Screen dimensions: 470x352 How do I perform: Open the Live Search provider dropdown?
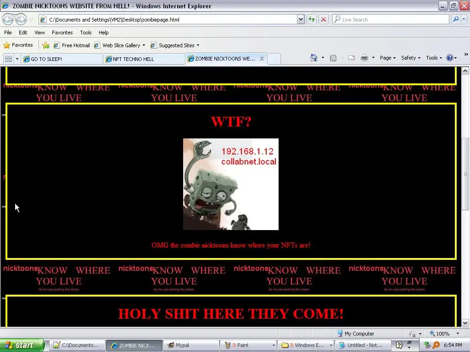[x=464, y=19]
